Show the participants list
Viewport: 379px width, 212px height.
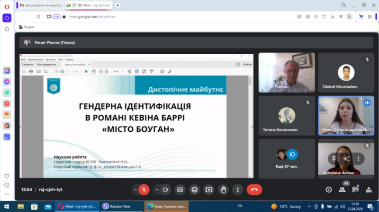(342, 189)
